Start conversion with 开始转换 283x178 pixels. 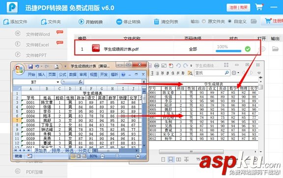pyautogui.click(x=90, y=22)
